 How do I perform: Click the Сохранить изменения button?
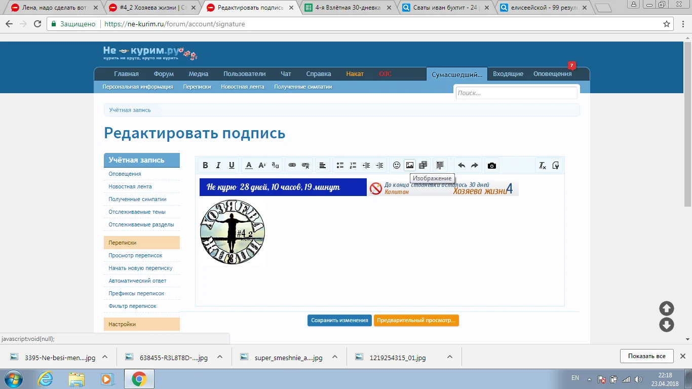click(x=339, y=320)
